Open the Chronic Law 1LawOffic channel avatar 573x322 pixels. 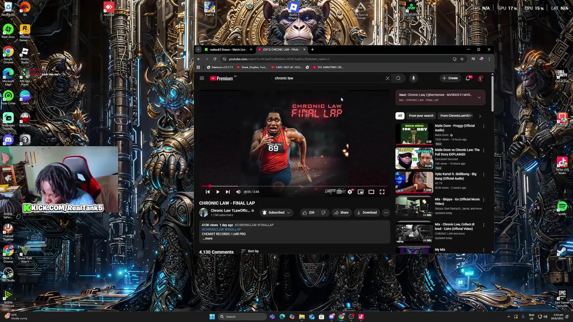click(204, 212)
